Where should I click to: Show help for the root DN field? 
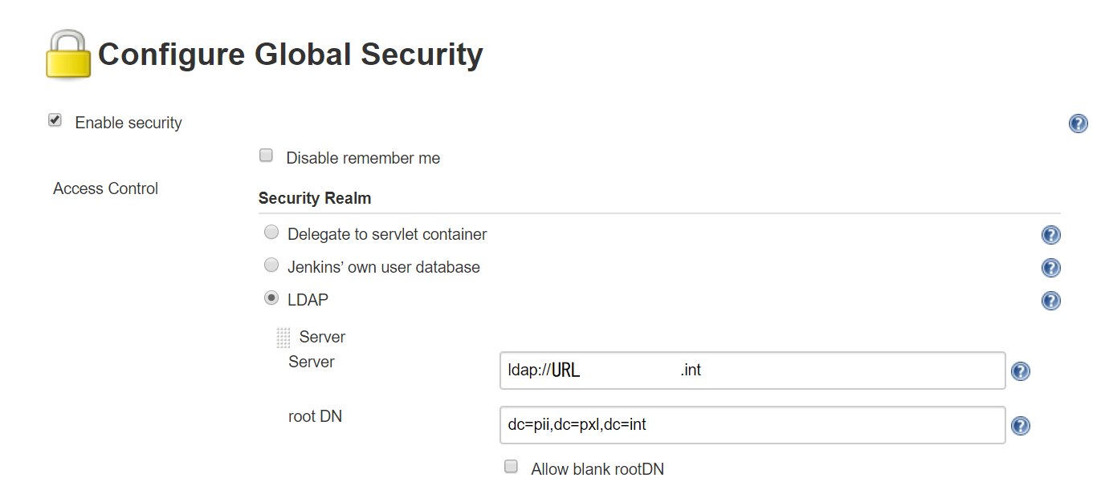click(1020, 426)
